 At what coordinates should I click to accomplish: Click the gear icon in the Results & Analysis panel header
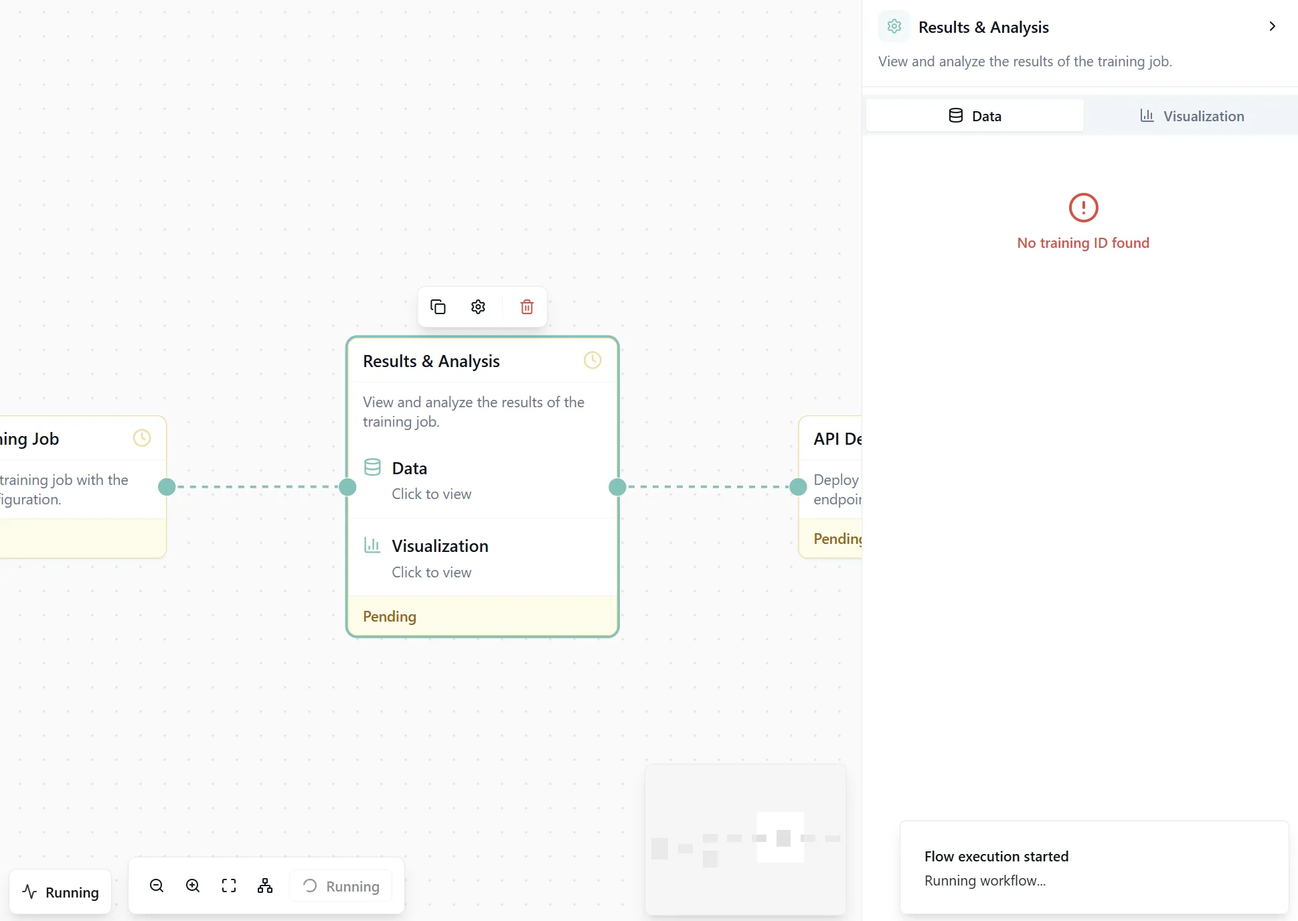894,26
